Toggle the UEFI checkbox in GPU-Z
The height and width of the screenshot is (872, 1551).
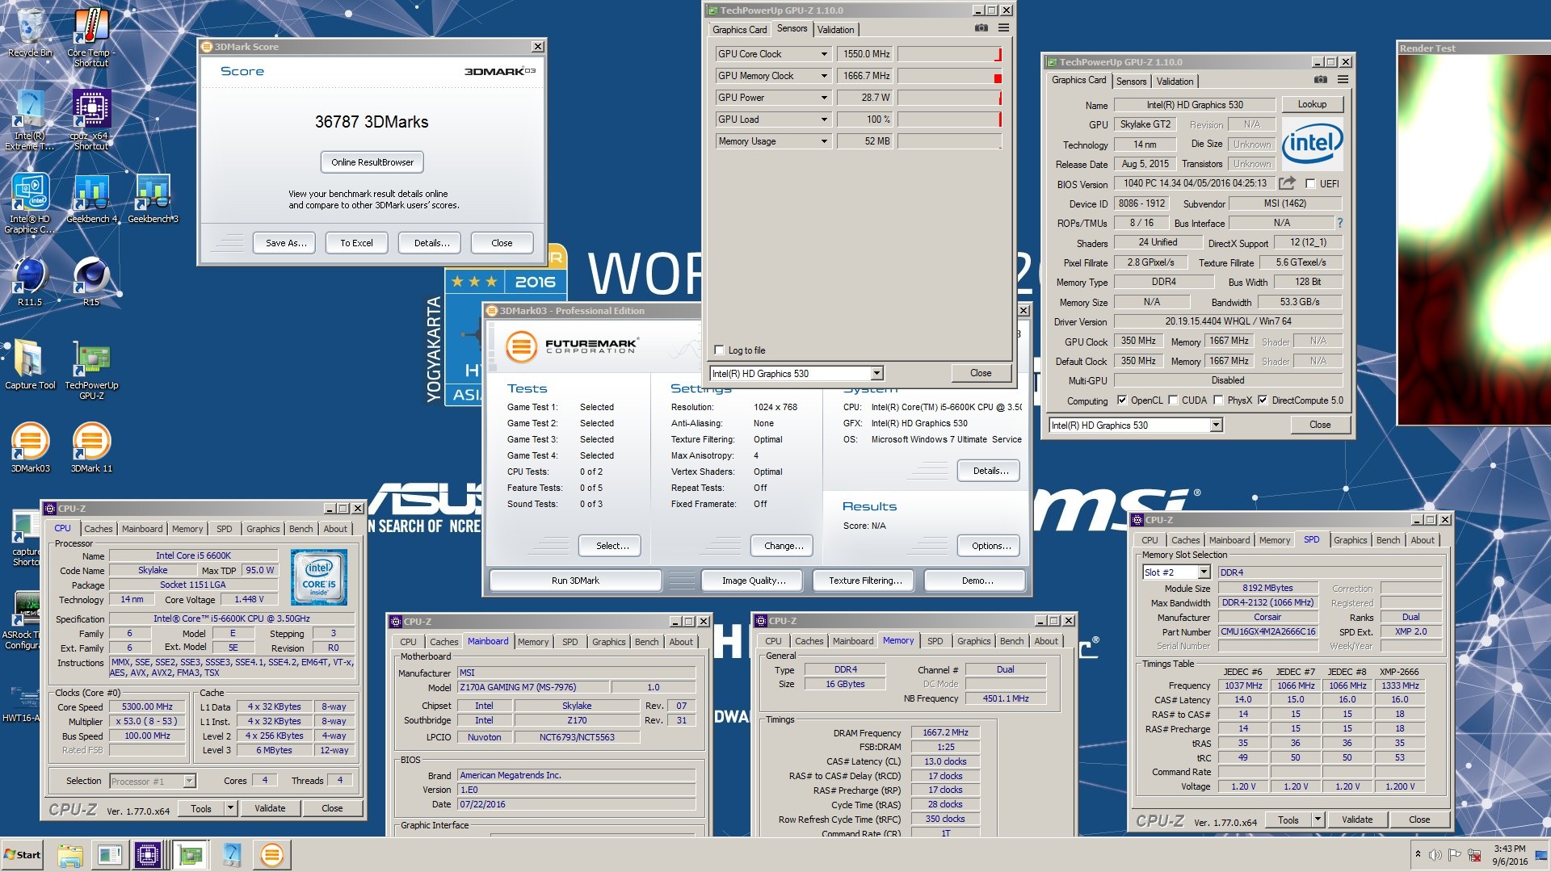(x=1310, y=184)
